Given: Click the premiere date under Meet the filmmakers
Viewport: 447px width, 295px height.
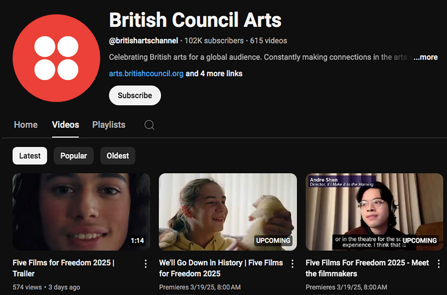Looking at the screenshot, I should pyautogui.click(x=346, y=287).
